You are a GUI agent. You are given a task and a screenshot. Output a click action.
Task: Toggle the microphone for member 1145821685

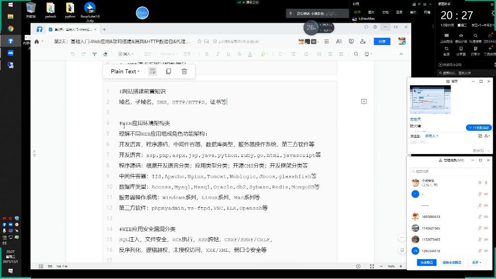coord(480,228)
